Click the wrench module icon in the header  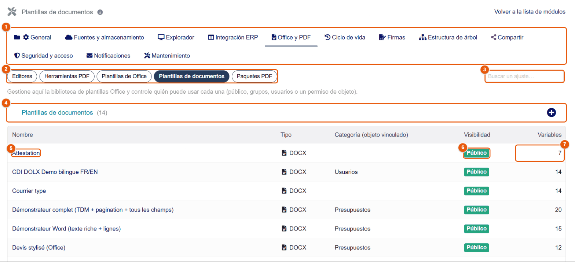[12, 12]
